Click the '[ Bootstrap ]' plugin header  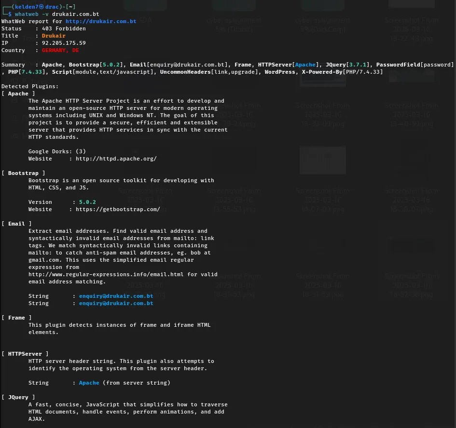(23, 173)
